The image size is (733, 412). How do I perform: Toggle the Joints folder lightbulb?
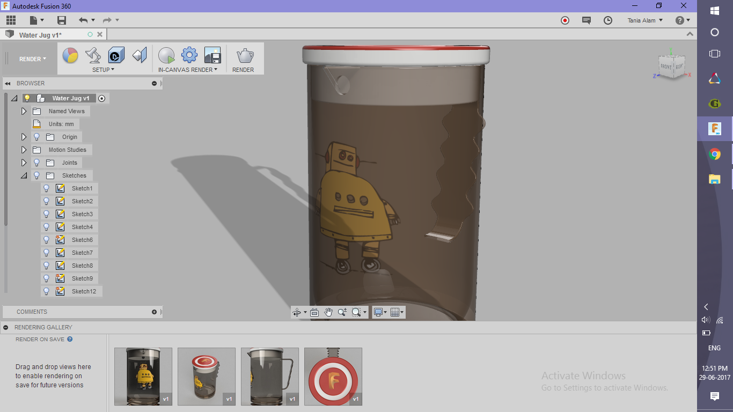point(36,163)
